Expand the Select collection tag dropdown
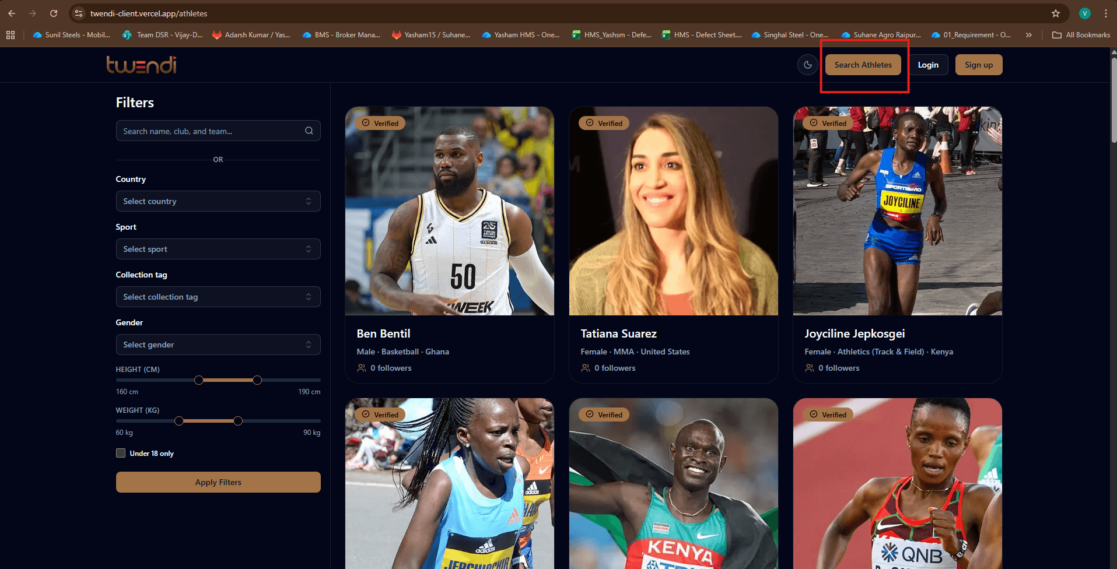Screen dimensions: 1117x569 (x=218, y=297)
